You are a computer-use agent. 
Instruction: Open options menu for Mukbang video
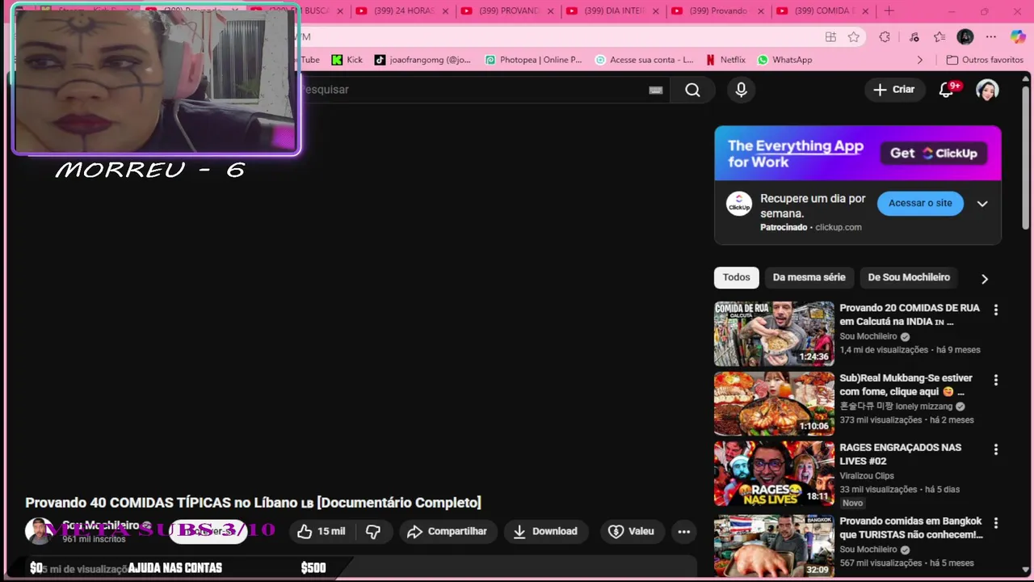tap(995, 380)
